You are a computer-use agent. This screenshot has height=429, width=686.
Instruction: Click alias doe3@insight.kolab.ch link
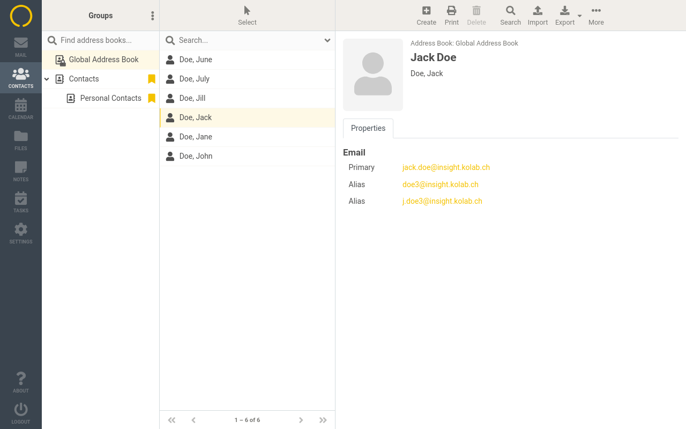(441, 184)
